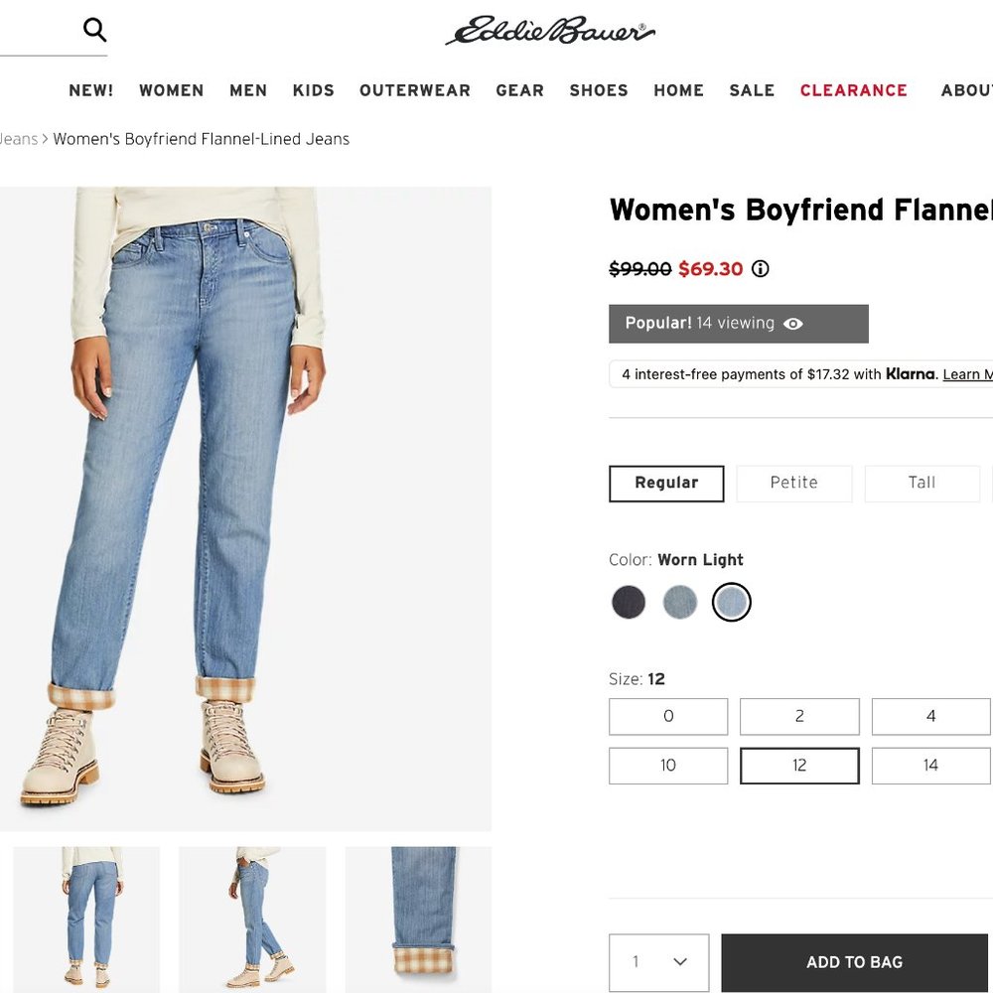Viewport: 993px width, 993px height.
Task: Select the dark black color swatch
Action: point(629,602)
